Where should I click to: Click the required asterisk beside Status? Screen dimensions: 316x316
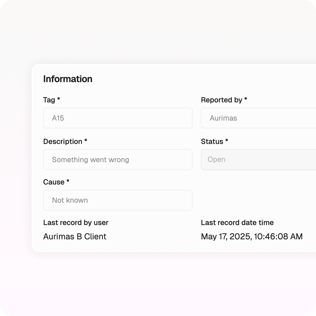pos(227,141)
